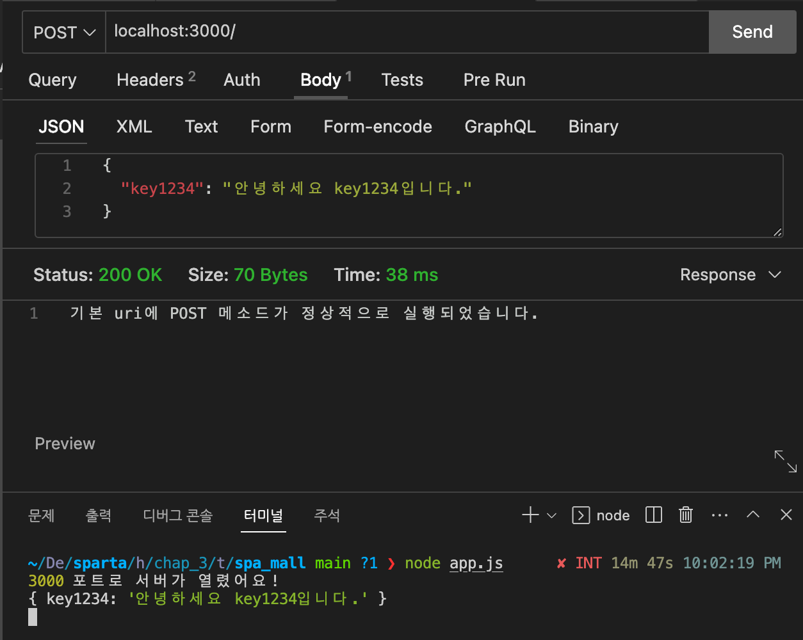Expand response to full view
The height and width of the screenshot is (640, 803).
(x=785, y=461)
